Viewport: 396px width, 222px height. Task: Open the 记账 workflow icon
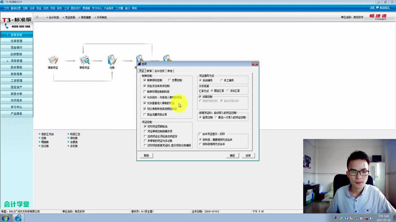tap(112, 60)
